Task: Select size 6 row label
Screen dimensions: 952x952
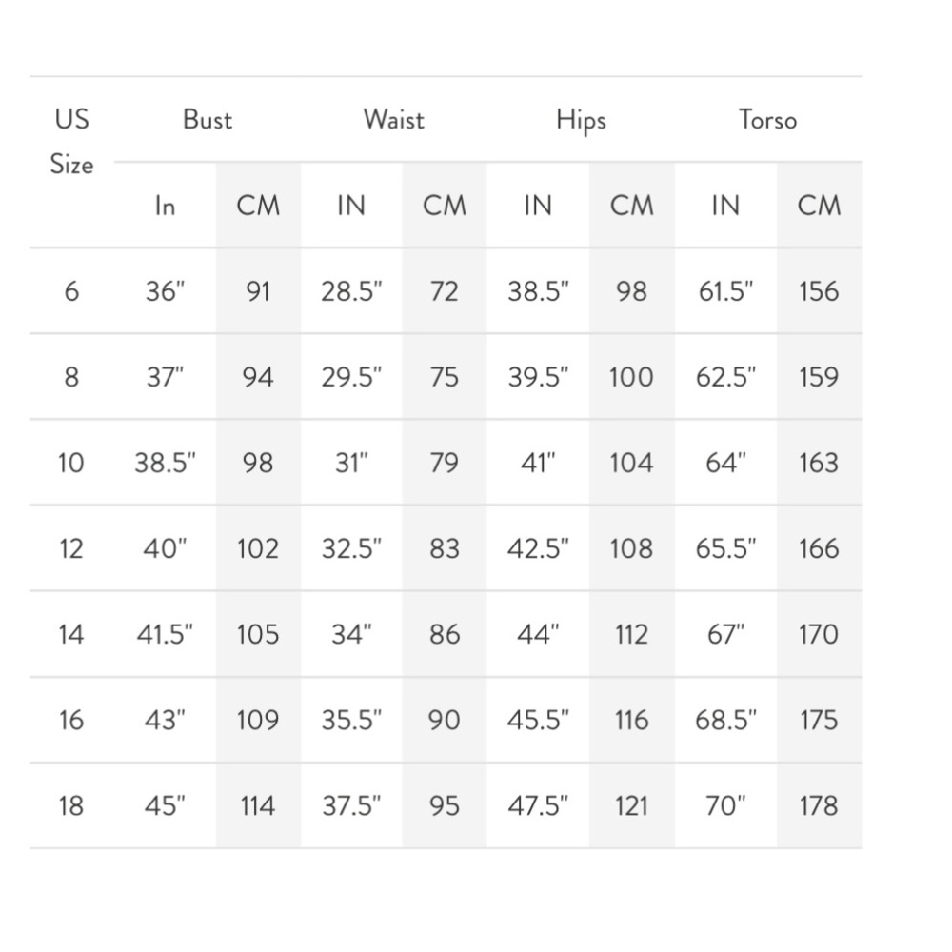Action: [x=71, y=291]
